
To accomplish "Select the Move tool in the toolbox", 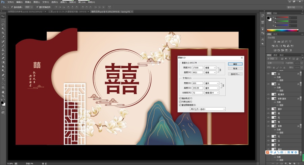I will [3, 16].
